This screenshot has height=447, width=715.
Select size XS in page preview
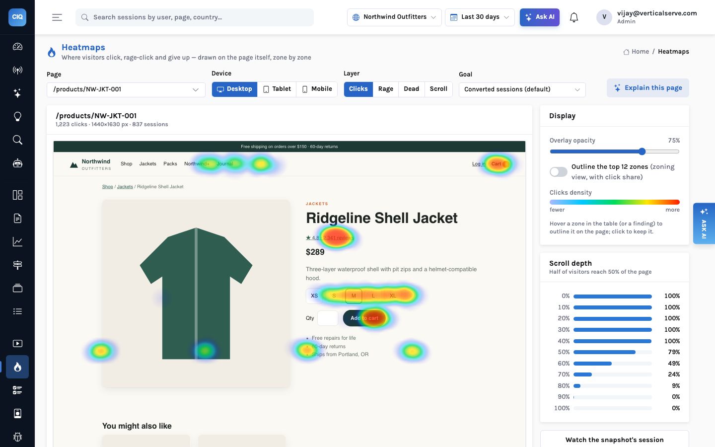tap(314, 296)
